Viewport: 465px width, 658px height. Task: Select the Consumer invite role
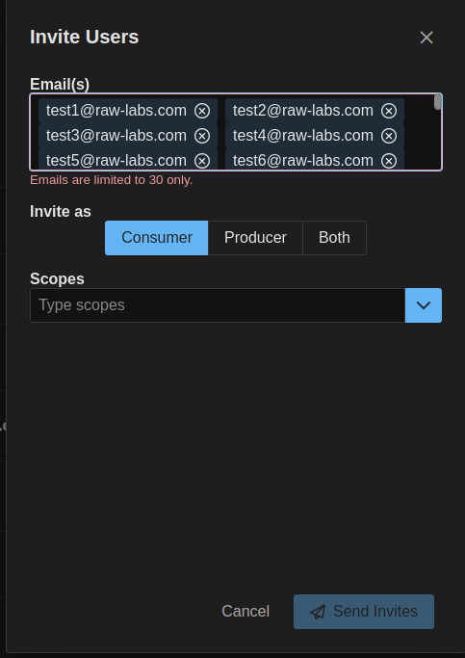click(x=156, y=238)
